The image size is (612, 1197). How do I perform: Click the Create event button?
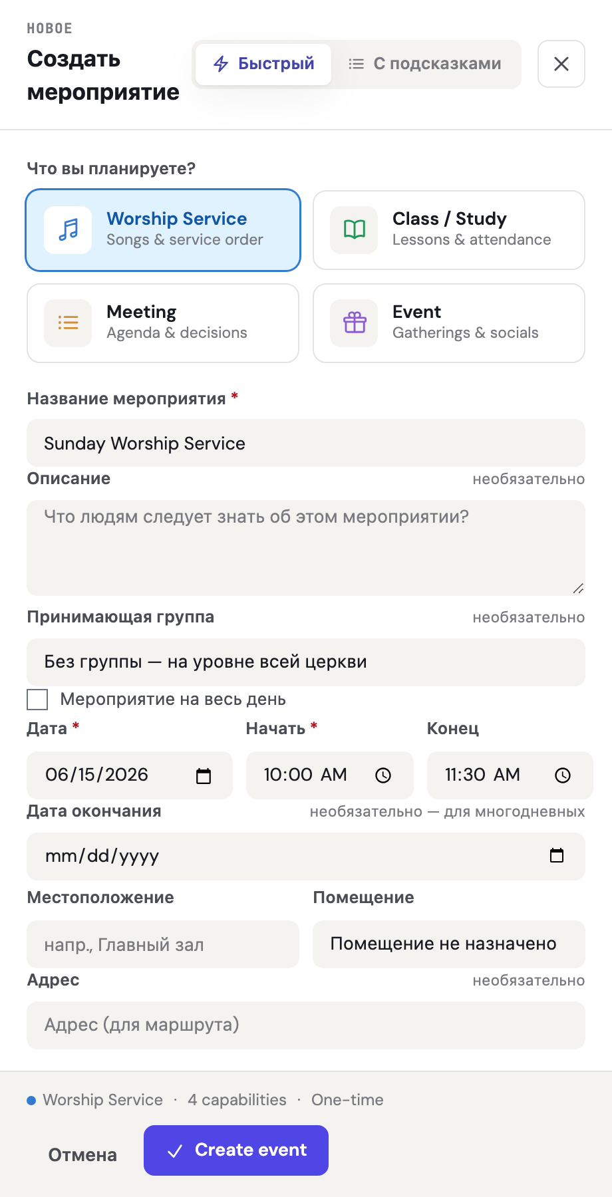click(x=236, y=1150)
